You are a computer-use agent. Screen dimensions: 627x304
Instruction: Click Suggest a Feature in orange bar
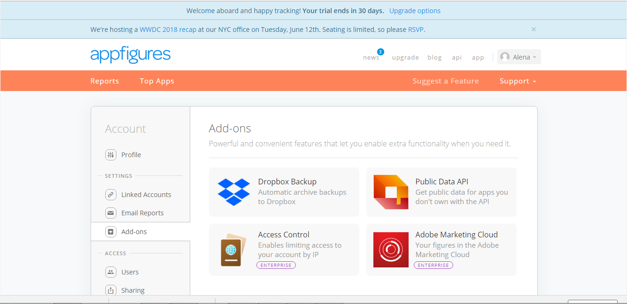pos(446,81)
